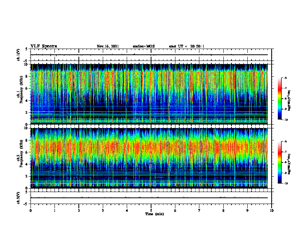
Task: Click time axis tick label "9"
Action: pos(247,211)
